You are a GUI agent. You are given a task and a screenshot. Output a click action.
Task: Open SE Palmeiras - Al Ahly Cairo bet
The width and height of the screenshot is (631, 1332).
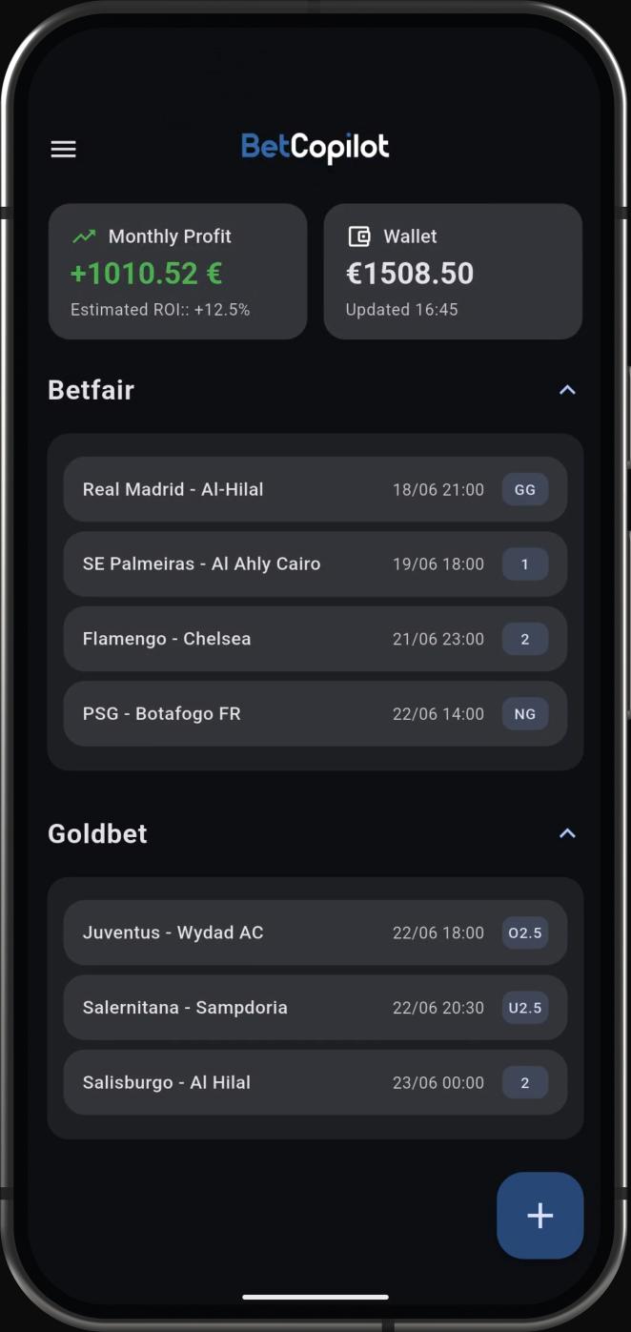[315, 564]
